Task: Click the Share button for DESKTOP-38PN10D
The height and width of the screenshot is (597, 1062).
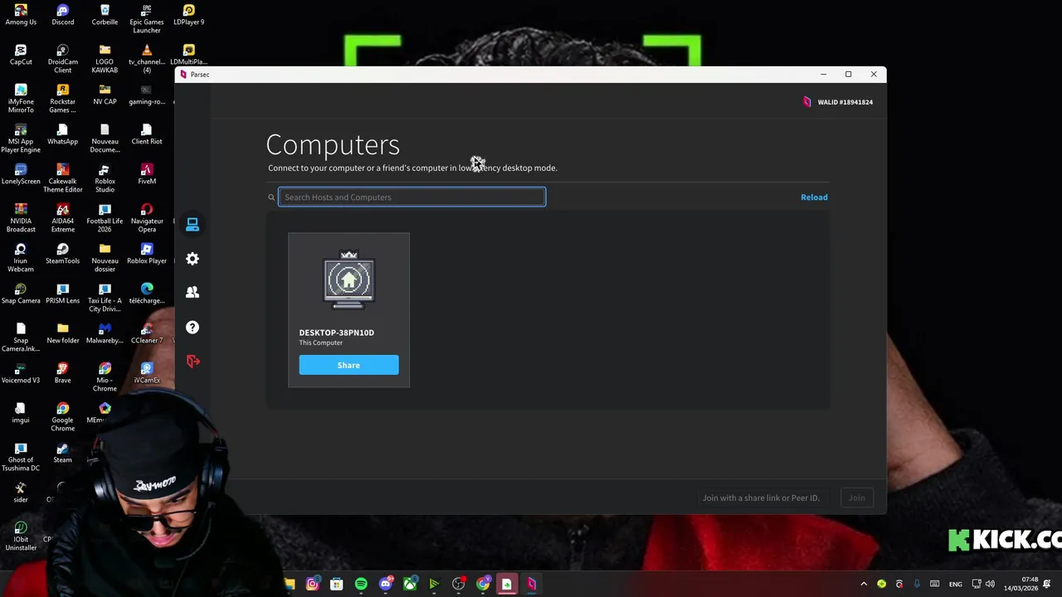Action: coord(348,365)
